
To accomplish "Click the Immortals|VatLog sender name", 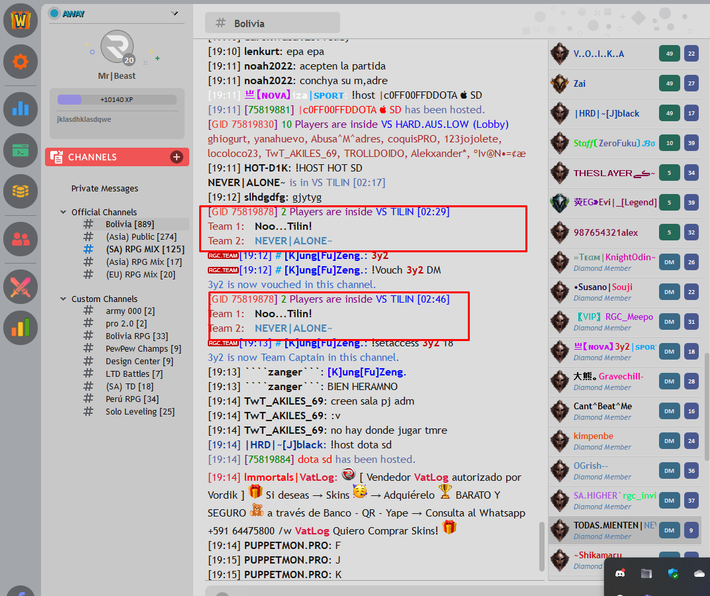I will pos(290,477).
